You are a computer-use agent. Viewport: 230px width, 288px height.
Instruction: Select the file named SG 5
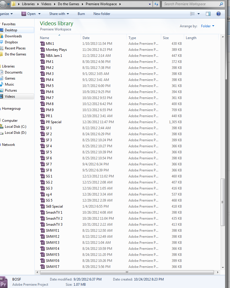(49, 200)
